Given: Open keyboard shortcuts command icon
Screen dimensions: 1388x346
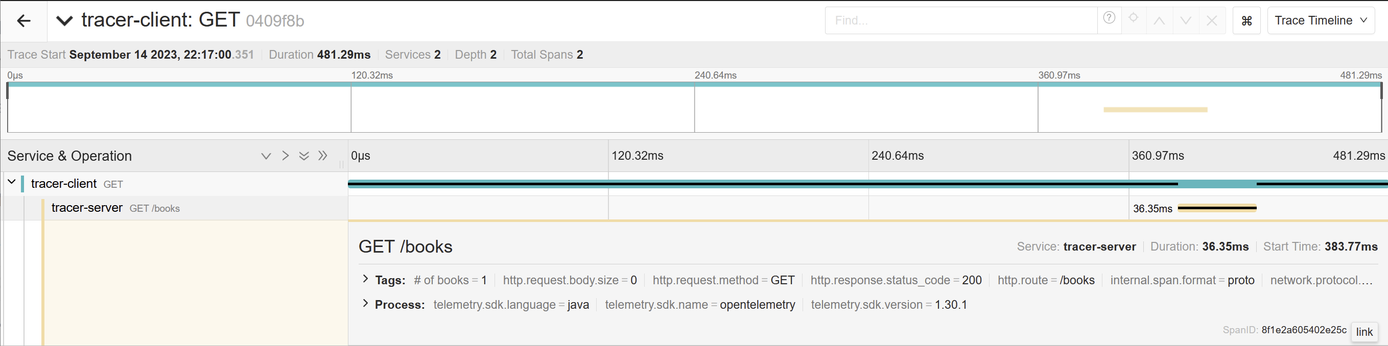Looking at the screenshot, I should pos(1246,21).
